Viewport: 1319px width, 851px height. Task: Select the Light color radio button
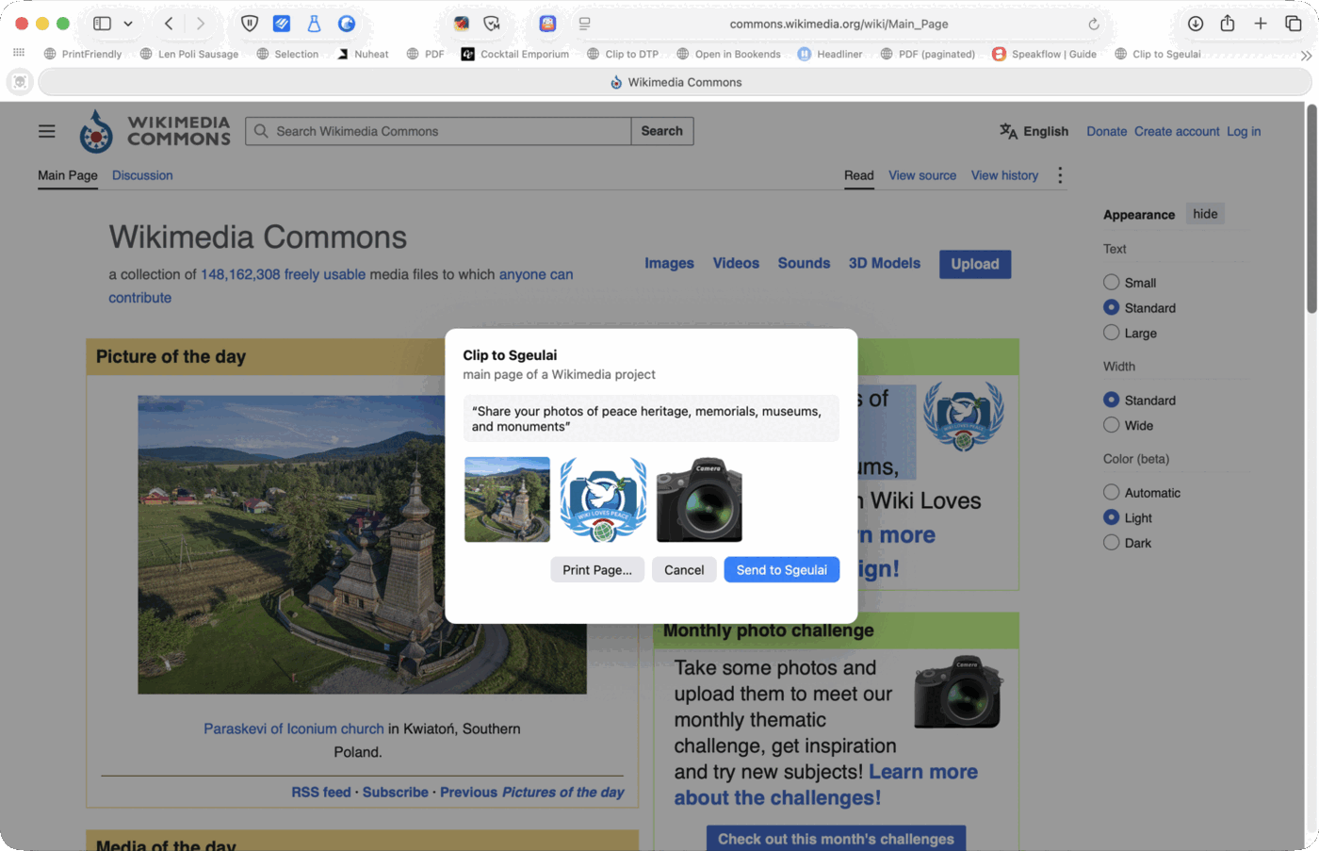(x=1112, y=517)
